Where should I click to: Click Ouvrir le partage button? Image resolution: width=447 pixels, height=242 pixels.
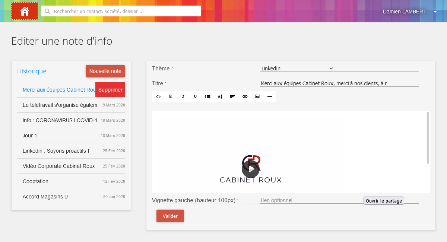pyautogui.click(x=384, y=201)
